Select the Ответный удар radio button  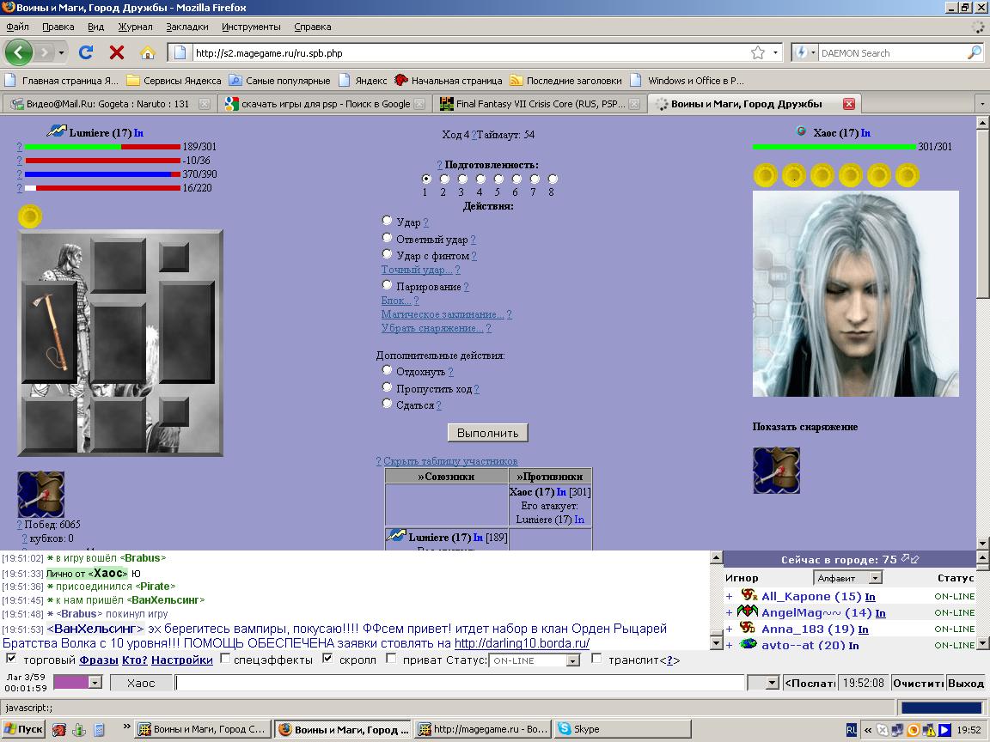[387, 237]
